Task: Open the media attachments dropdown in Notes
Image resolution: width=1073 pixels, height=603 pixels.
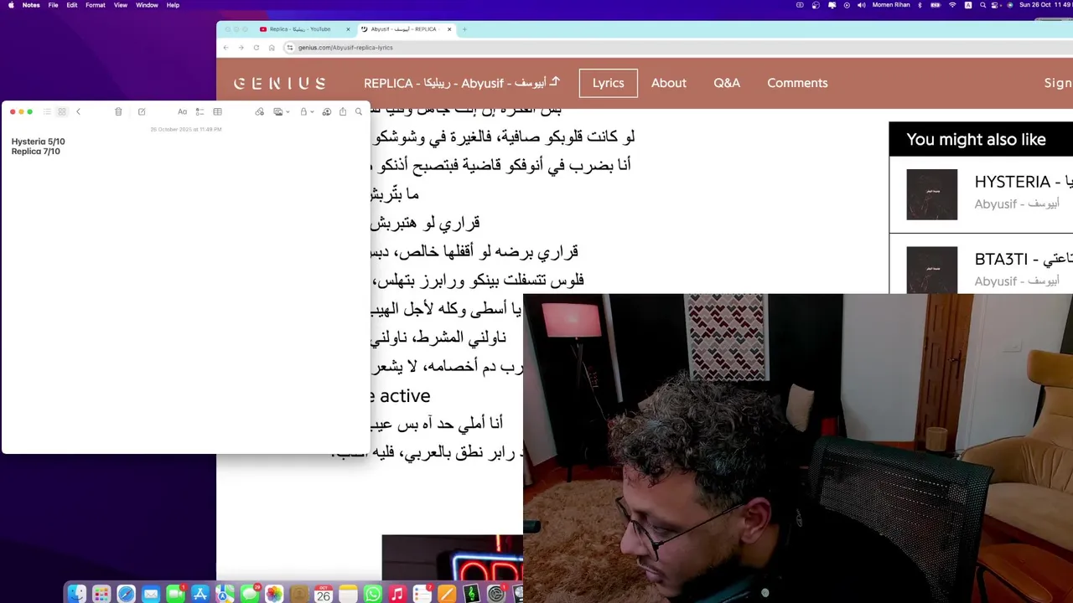Action: tap(281, 111)
